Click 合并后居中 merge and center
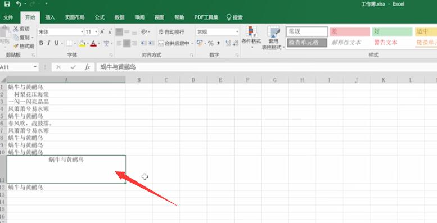The height and width of the screenshot is (223, 437). point(174,43)
